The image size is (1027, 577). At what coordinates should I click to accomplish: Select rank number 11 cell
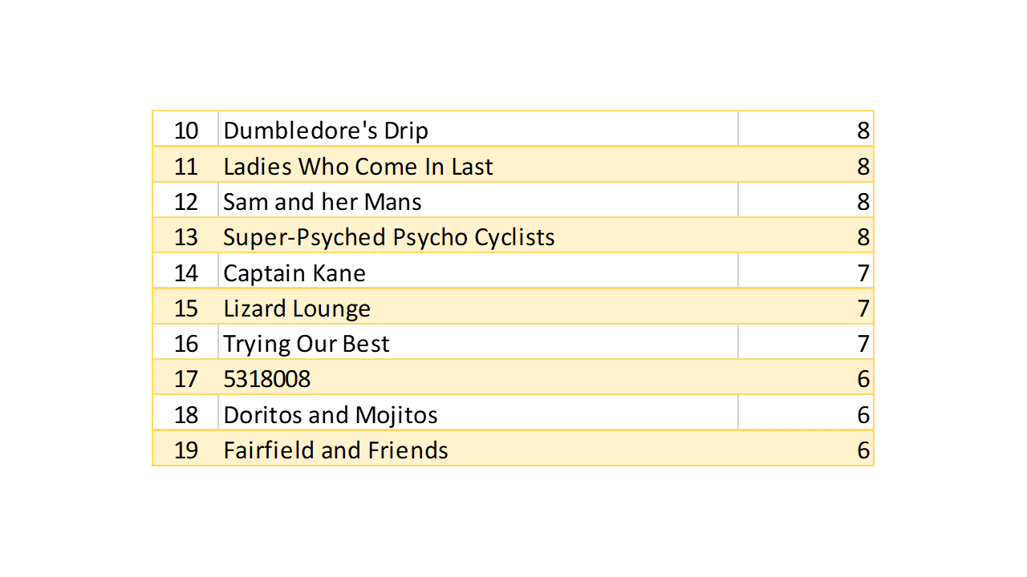tap(185, 167)
